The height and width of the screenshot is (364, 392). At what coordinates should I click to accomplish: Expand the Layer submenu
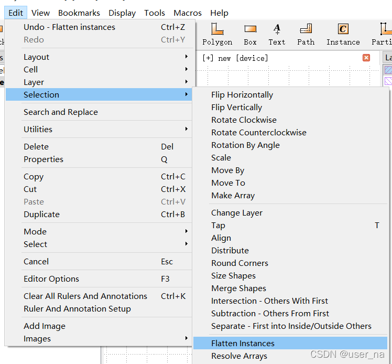tap(99, 82)
